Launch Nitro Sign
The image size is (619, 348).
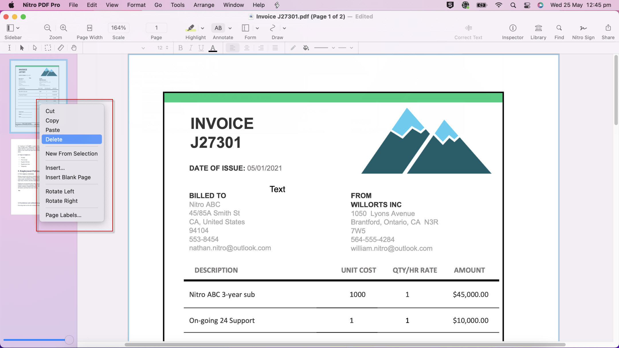(x=583, y=28)
